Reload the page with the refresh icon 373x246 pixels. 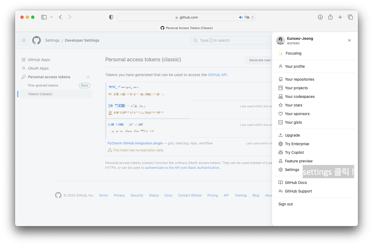tap(252, 17)
